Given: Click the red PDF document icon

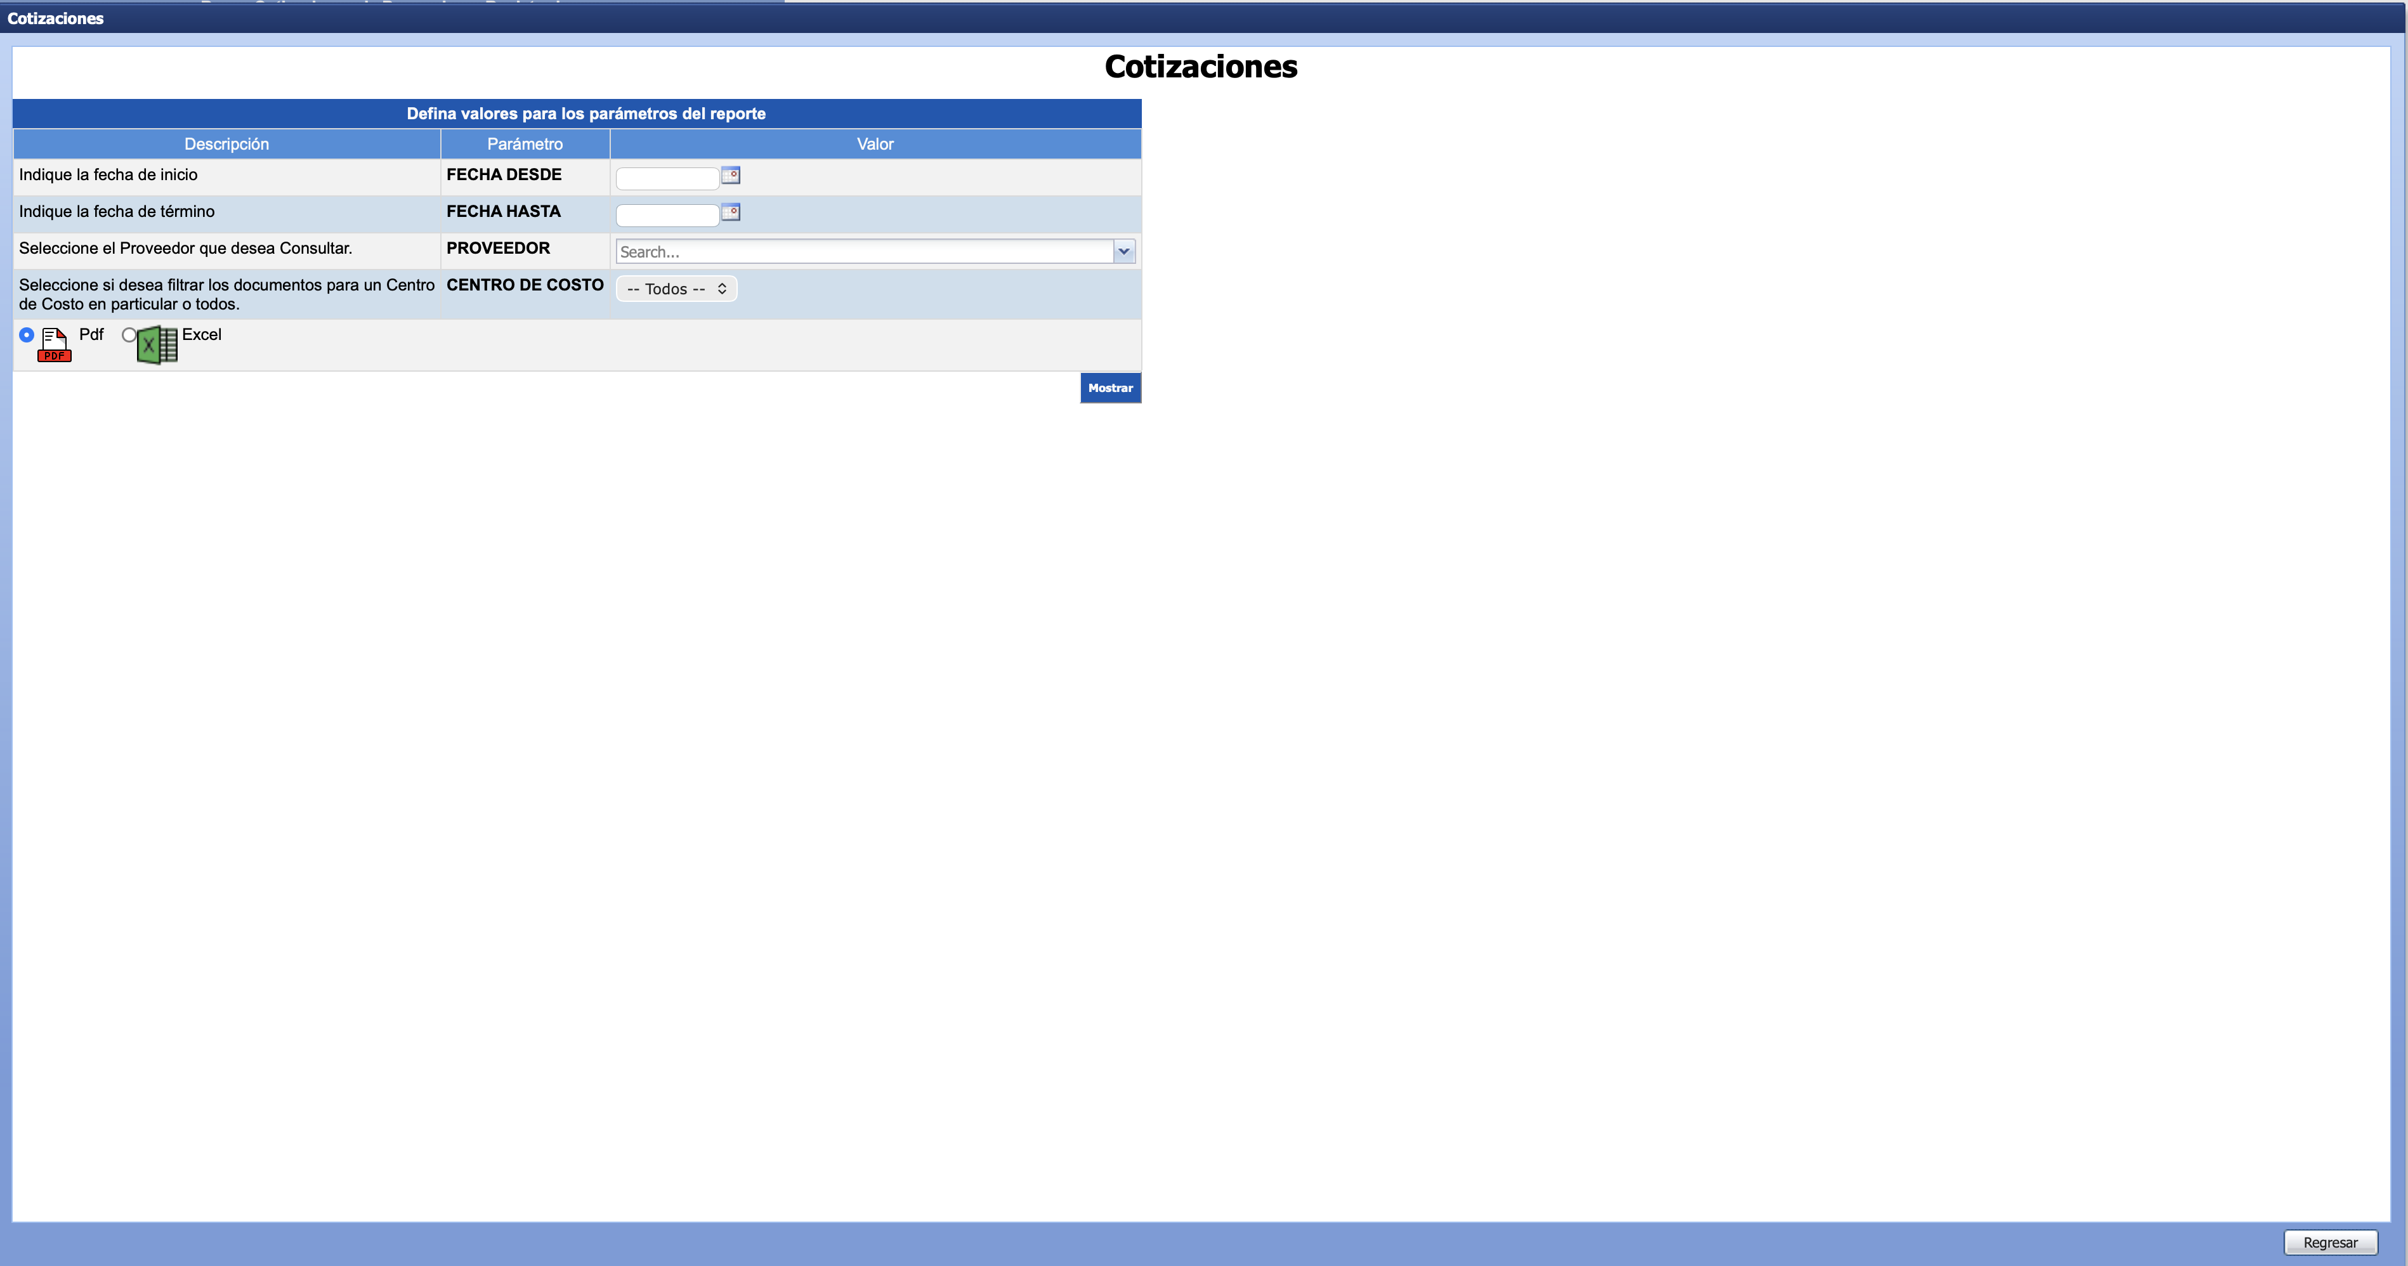Looking at the screenshot, I should [54, 345].
